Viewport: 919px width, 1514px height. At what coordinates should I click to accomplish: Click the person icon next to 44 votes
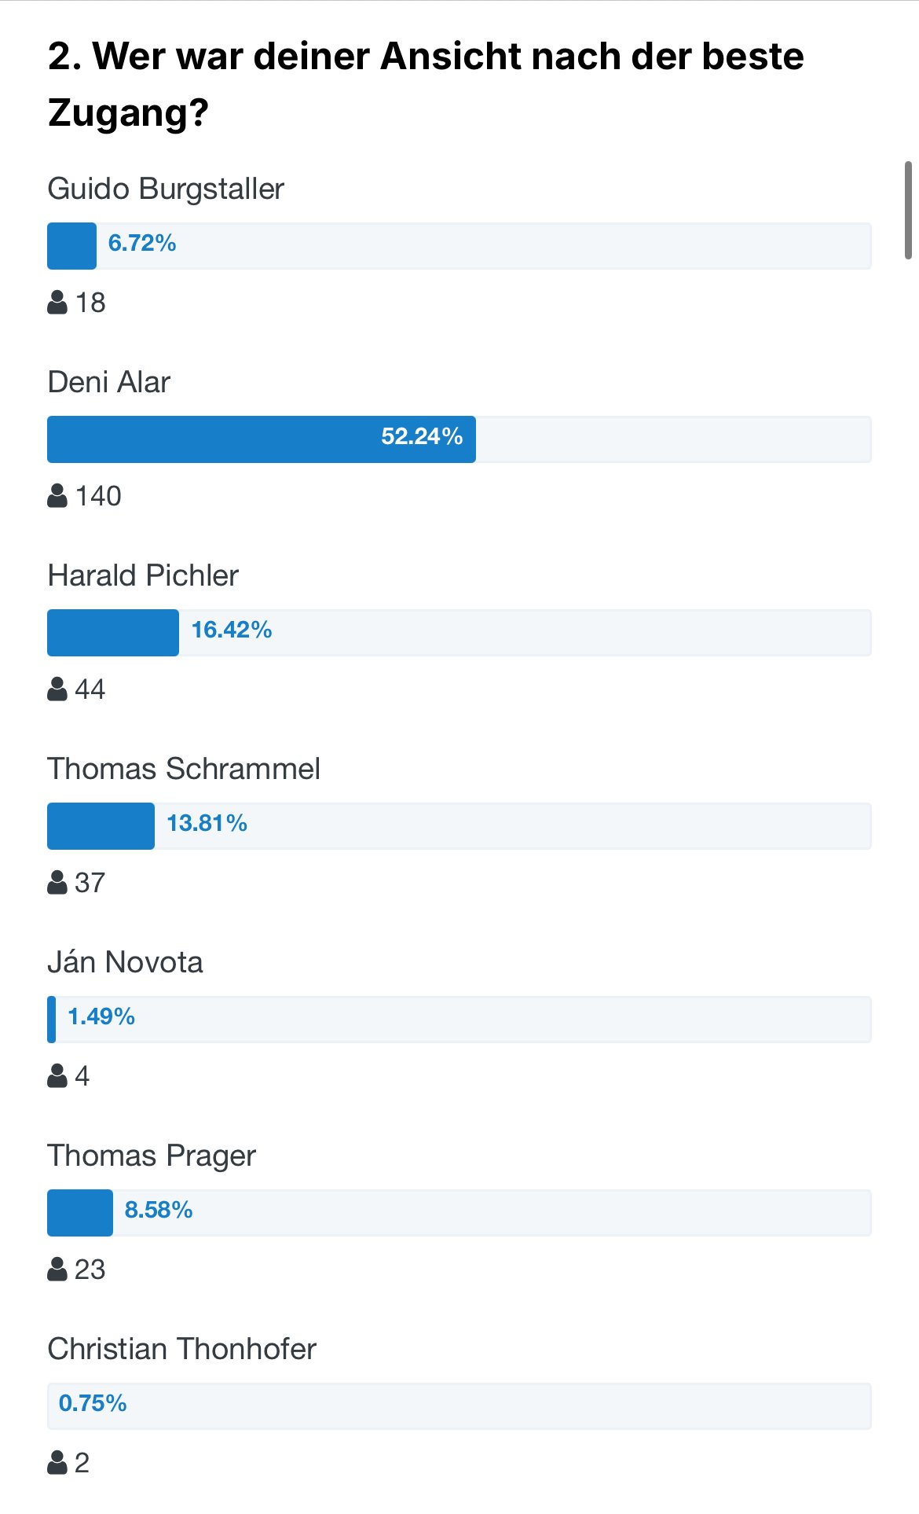click(57, 689)
